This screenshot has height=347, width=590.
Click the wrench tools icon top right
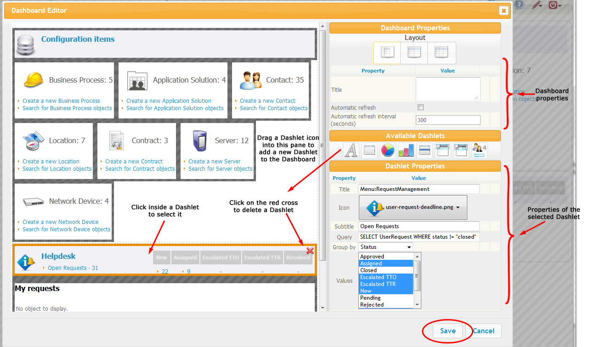click(536, 6)
